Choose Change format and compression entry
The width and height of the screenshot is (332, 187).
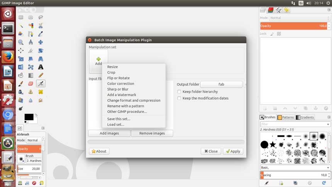(x=134, y=100)
